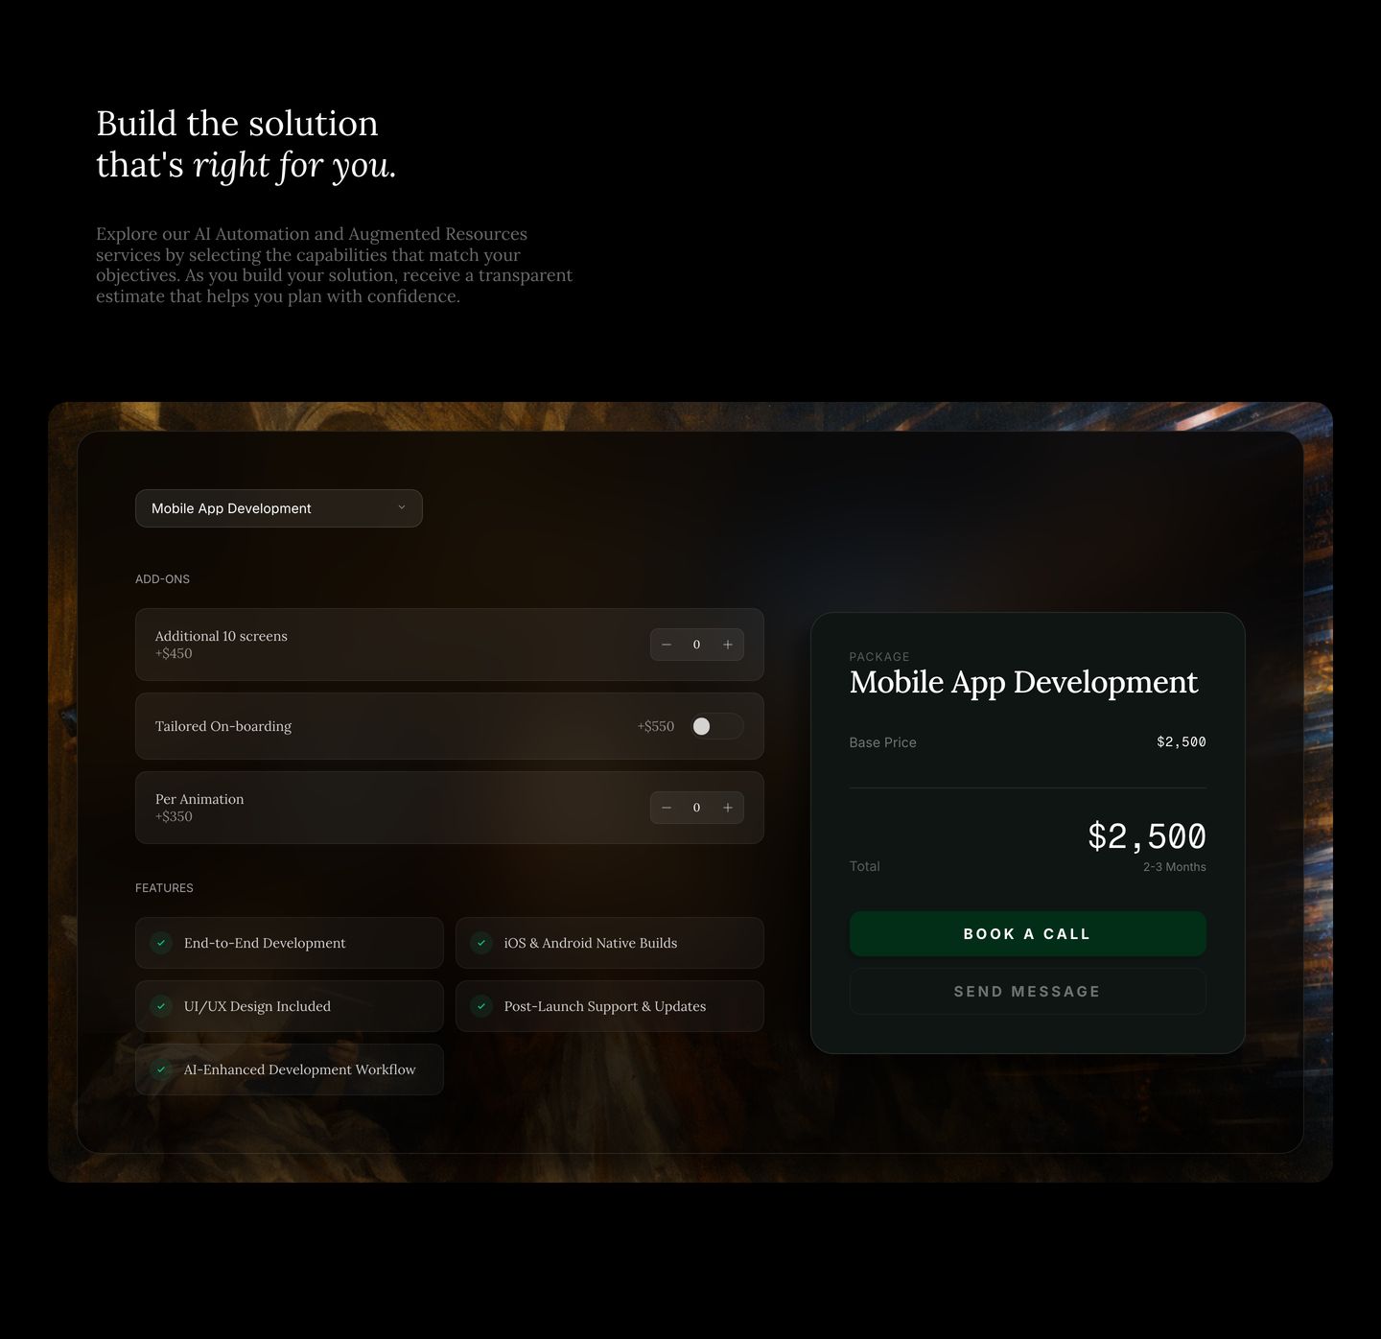Viewport: 1381px width, 1339px height.
Task: Click the Tailored On-boarding label
Action: tap(223, 726)
